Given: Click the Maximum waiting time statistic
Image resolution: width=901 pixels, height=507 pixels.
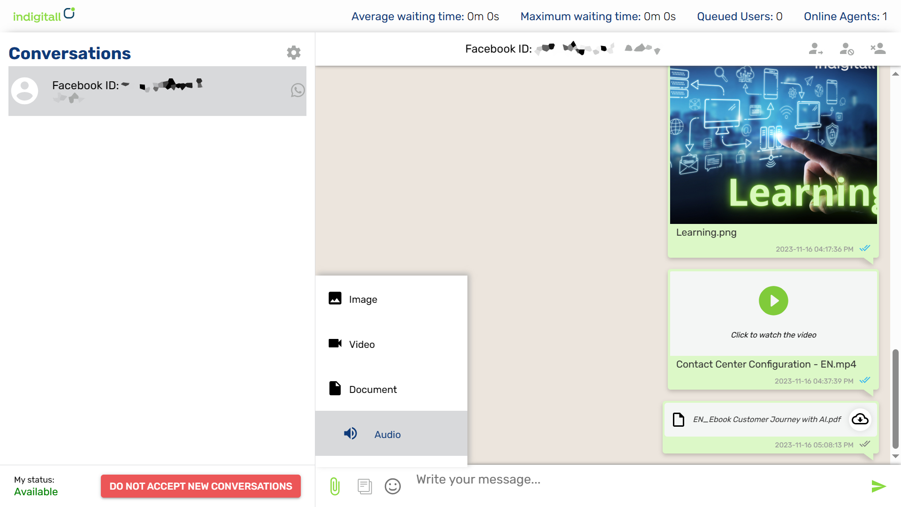Looking at the screenshot, I should coord(598,16).
